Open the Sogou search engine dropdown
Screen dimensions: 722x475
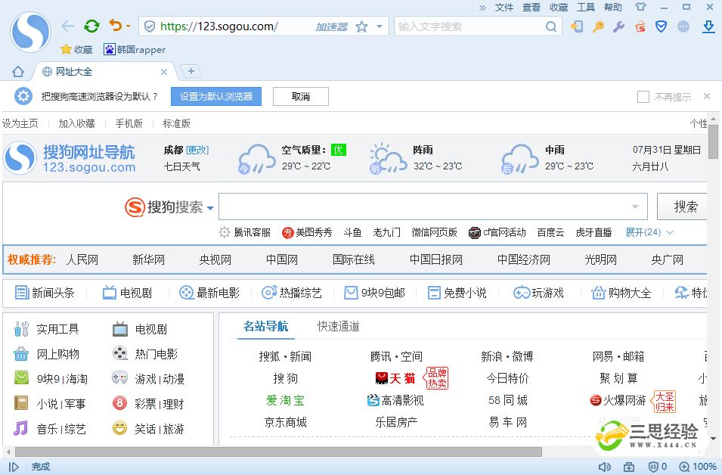[x=210, y=208]
